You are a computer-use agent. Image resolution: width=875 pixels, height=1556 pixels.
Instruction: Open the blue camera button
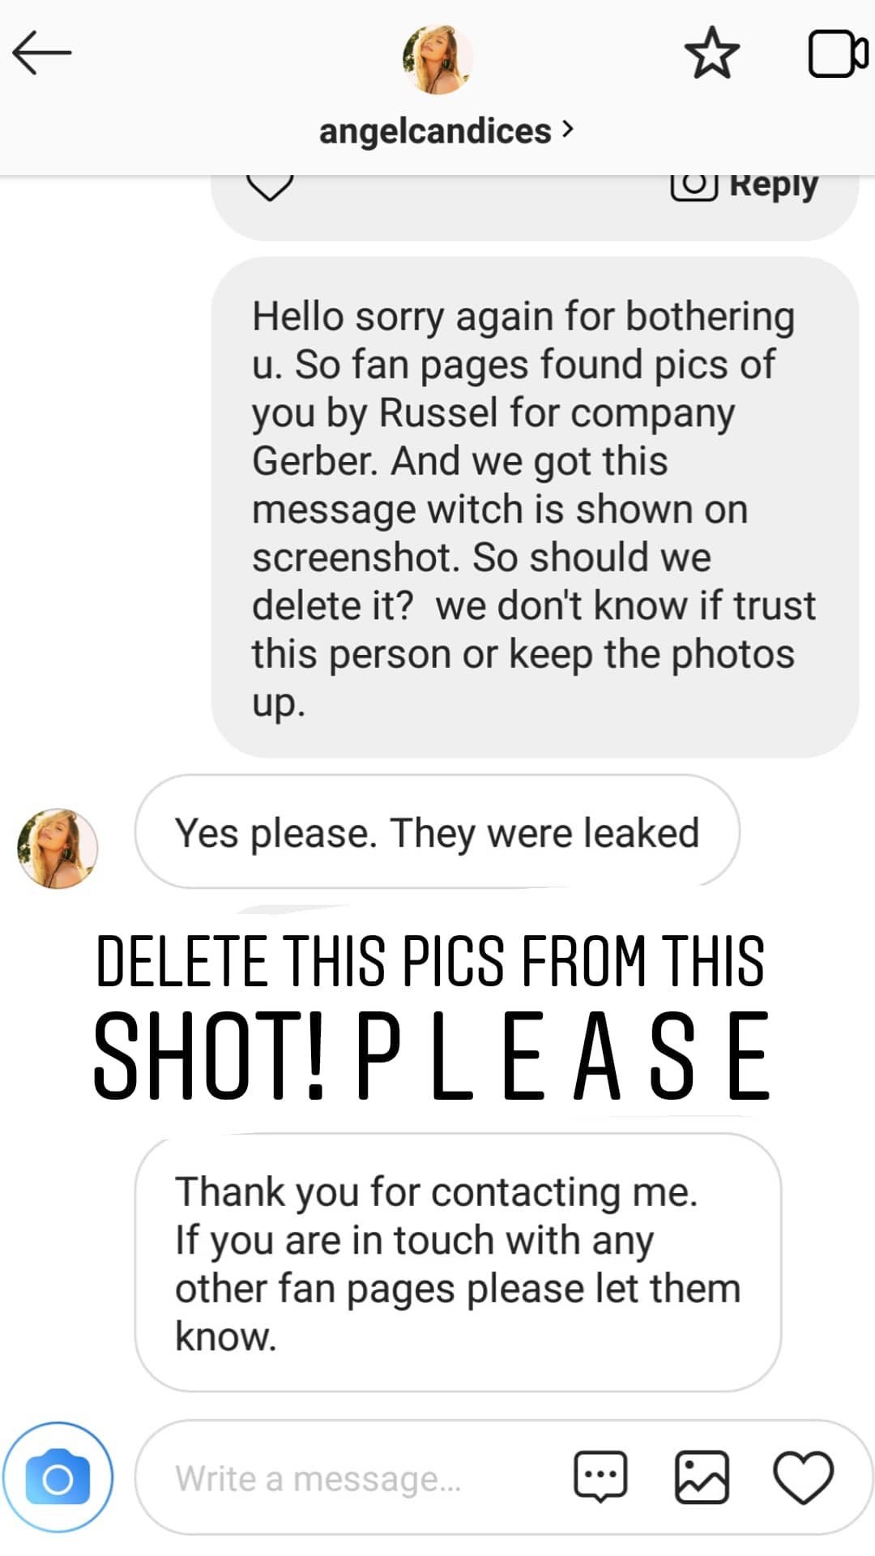(58, 1478)
